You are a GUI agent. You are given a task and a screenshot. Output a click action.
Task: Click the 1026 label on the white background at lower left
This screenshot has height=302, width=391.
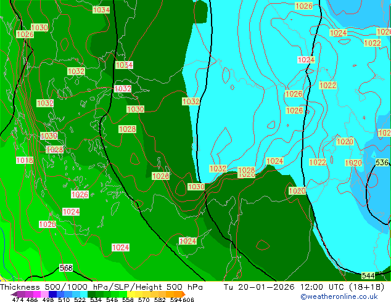coord(80,194)
